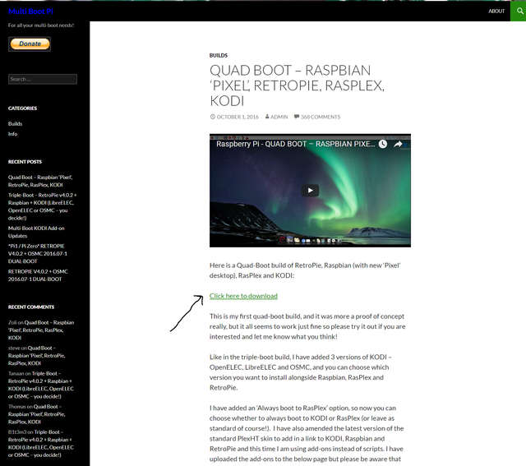Screen dimensions: 526x466
Task: Open the search icon in top bar
Action: click(519, 11)
